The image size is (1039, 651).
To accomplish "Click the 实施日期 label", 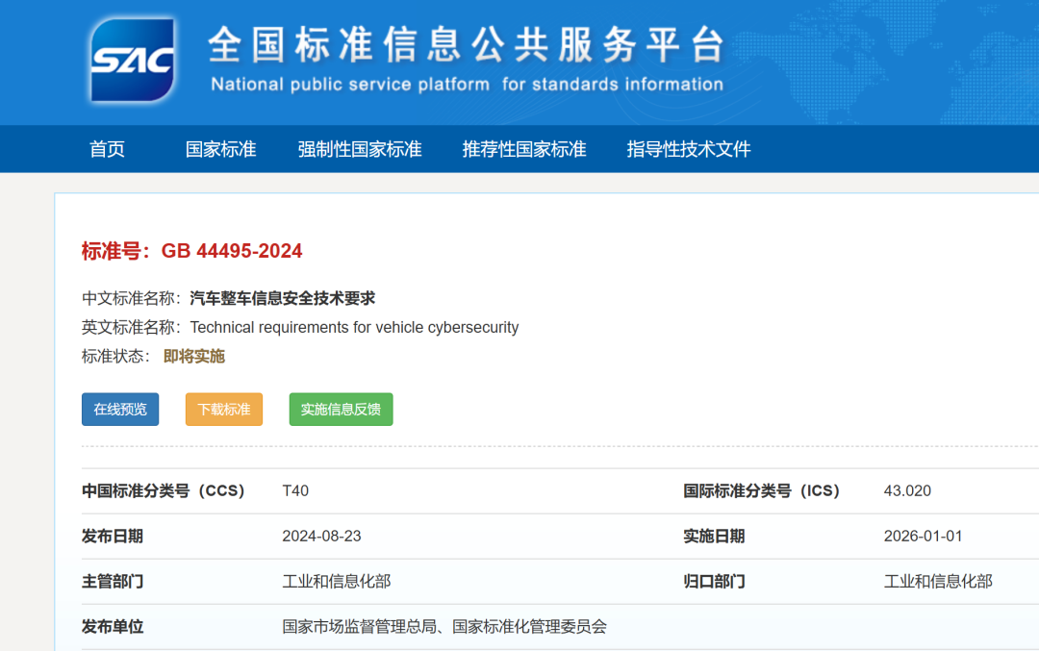I will (x=714, y=536).
